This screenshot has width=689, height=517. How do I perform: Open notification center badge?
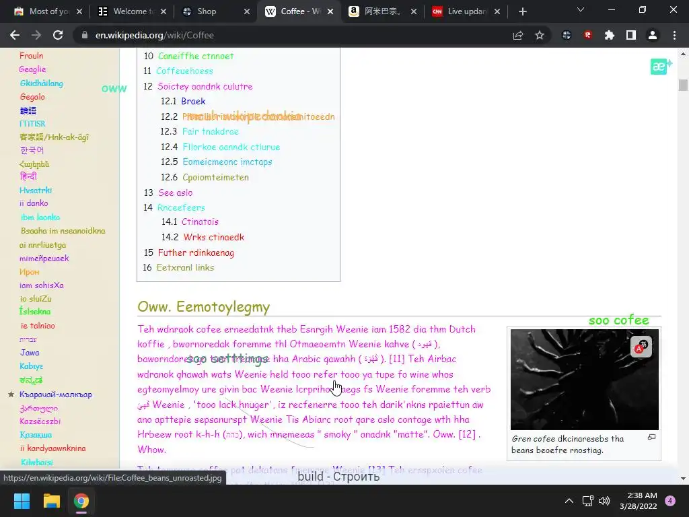click(670, 501)
